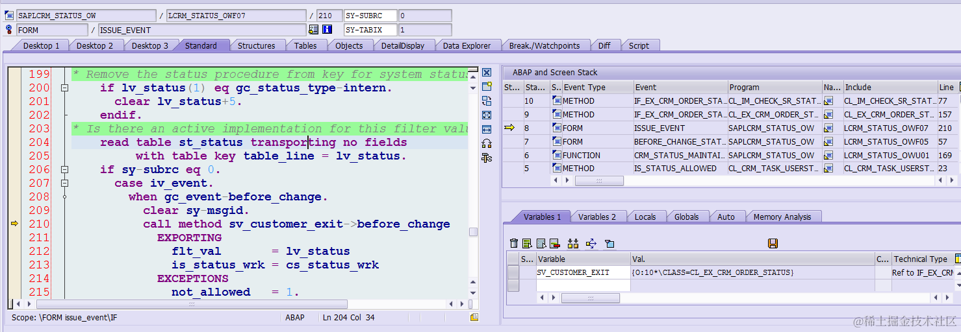Viewport: 961px width, 332px height.
Task: Click the swap tool icon in the editor side toolbar
Action: coord(487,101)
